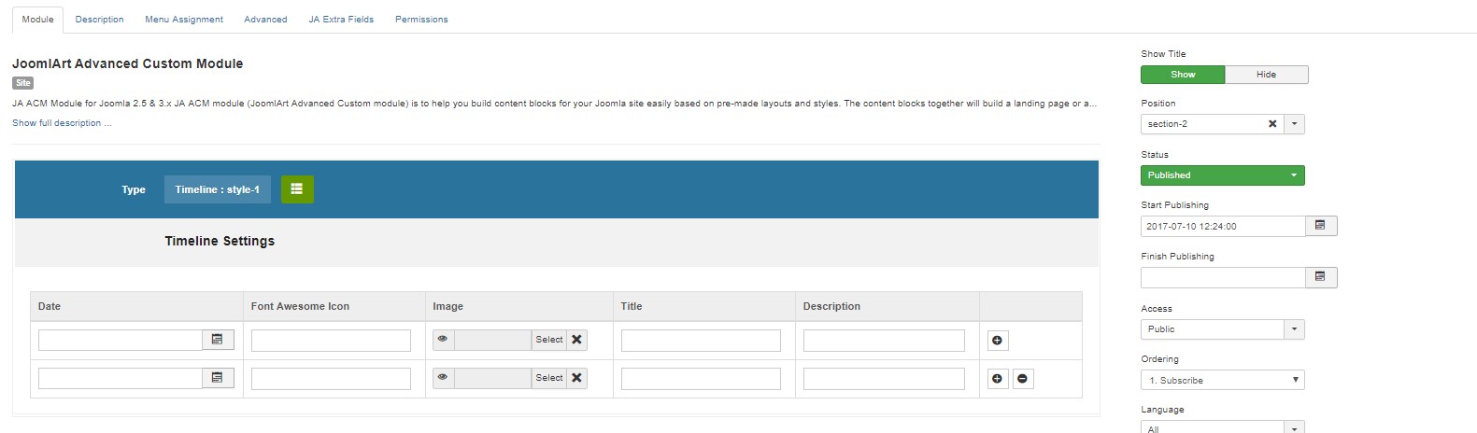Clear the second row's image with the X icon
Viewport: 1477px width, 433px height.
coord(576,378)
